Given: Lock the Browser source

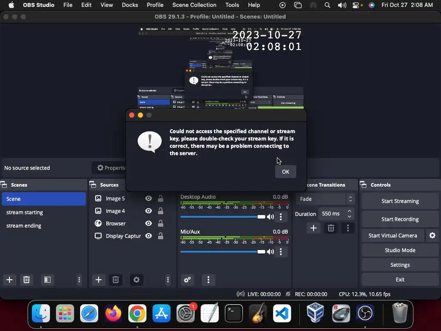Looking at the screenshot, I should click(x=161, y=224).
